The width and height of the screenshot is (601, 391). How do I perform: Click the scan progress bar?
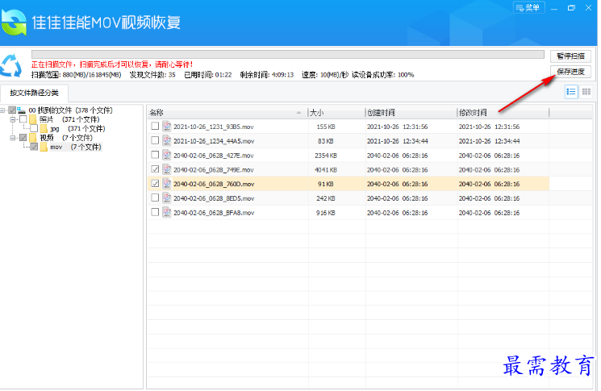pyautogui.click(x=286, y=55)
